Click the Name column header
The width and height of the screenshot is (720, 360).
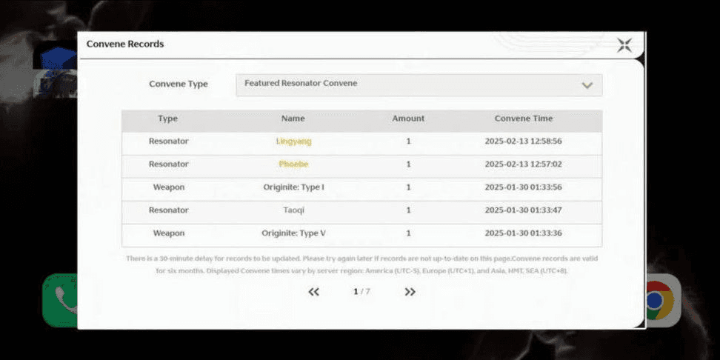[293, 119]
